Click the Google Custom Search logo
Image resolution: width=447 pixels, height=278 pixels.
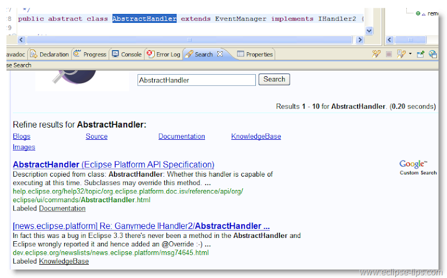417,168
